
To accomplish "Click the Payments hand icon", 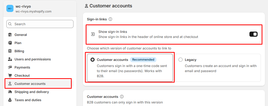I will point(10,67).
